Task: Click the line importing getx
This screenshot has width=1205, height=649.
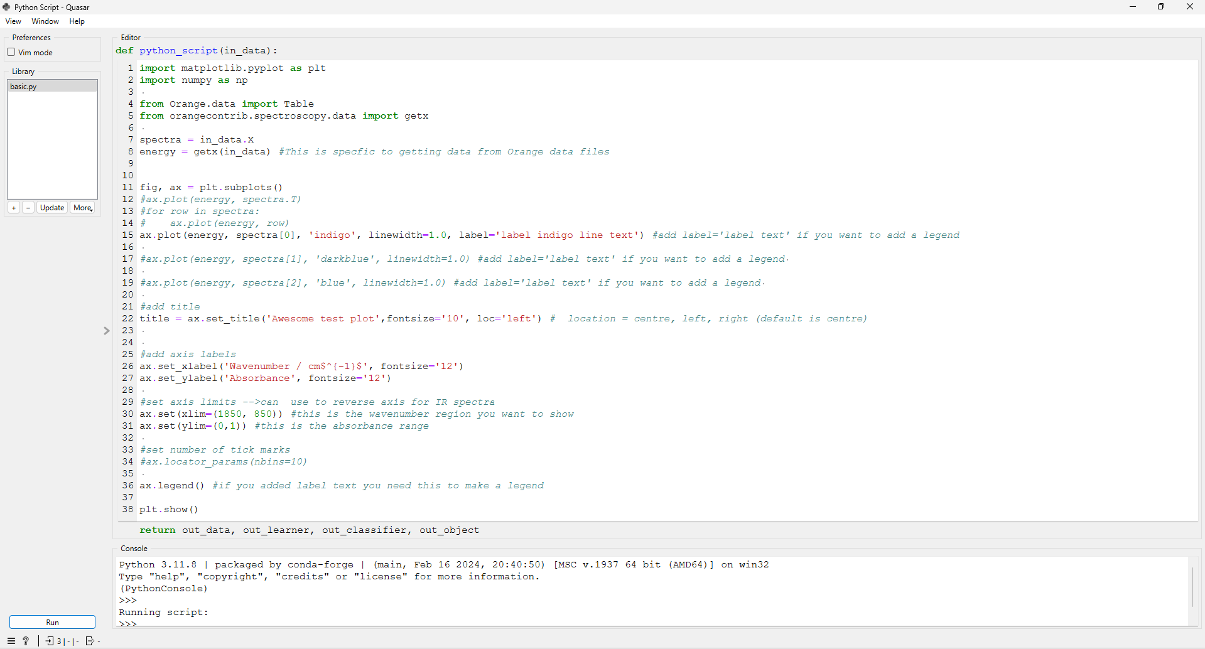Action: (284, 115)
